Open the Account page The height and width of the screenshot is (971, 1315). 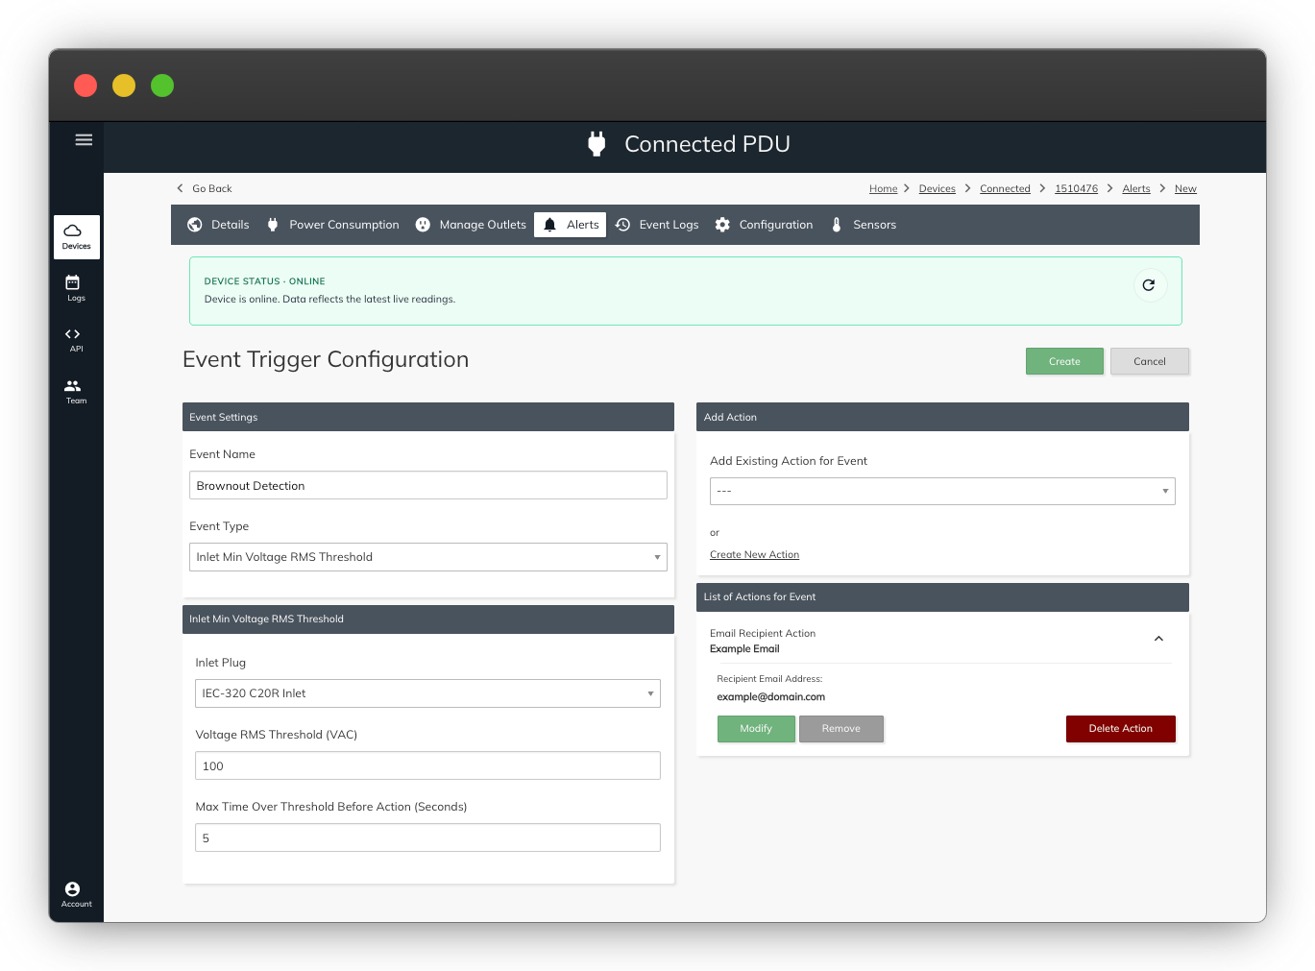[x=77, y=894]
